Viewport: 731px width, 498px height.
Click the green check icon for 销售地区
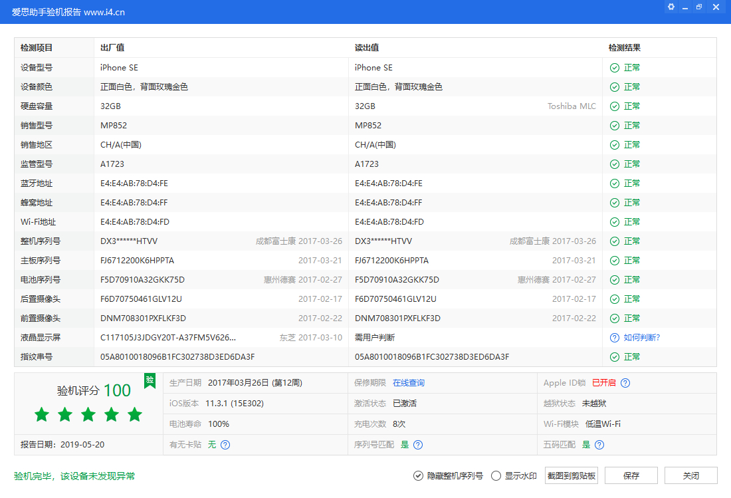615,144
